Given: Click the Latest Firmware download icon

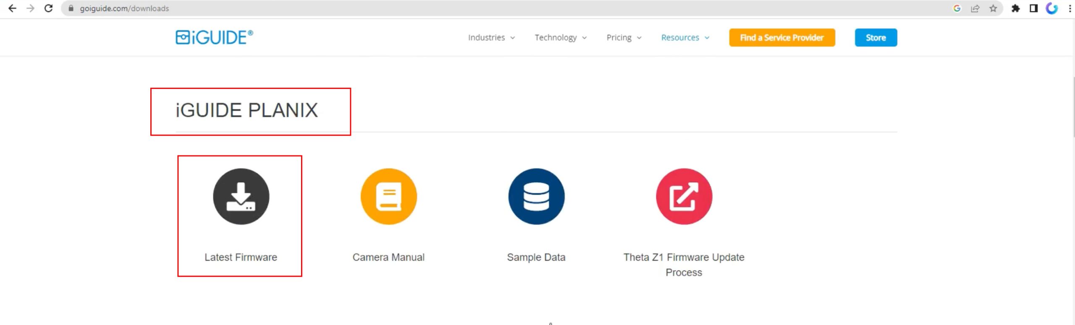Looking at the screenshot, I should pyautogui.click(x=241, y=197).
